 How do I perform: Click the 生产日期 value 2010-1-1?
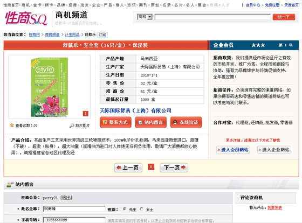pos(149,75)
